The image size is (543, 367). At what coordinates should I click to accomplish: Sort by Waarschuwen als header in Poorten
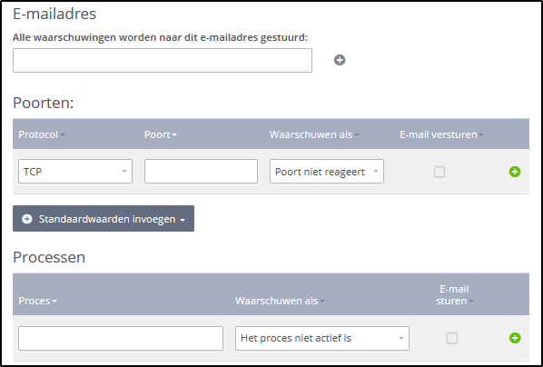(x=314, y=134)
